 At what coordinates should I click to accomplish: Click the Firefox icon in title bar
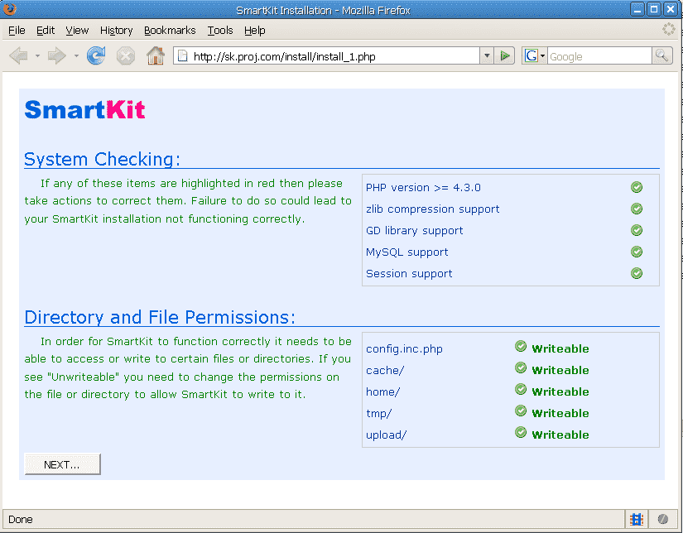(9, 9)
